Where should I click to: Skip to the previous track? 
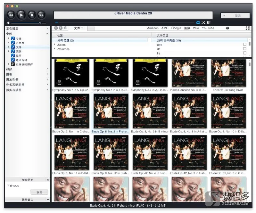tap(11, 15)
